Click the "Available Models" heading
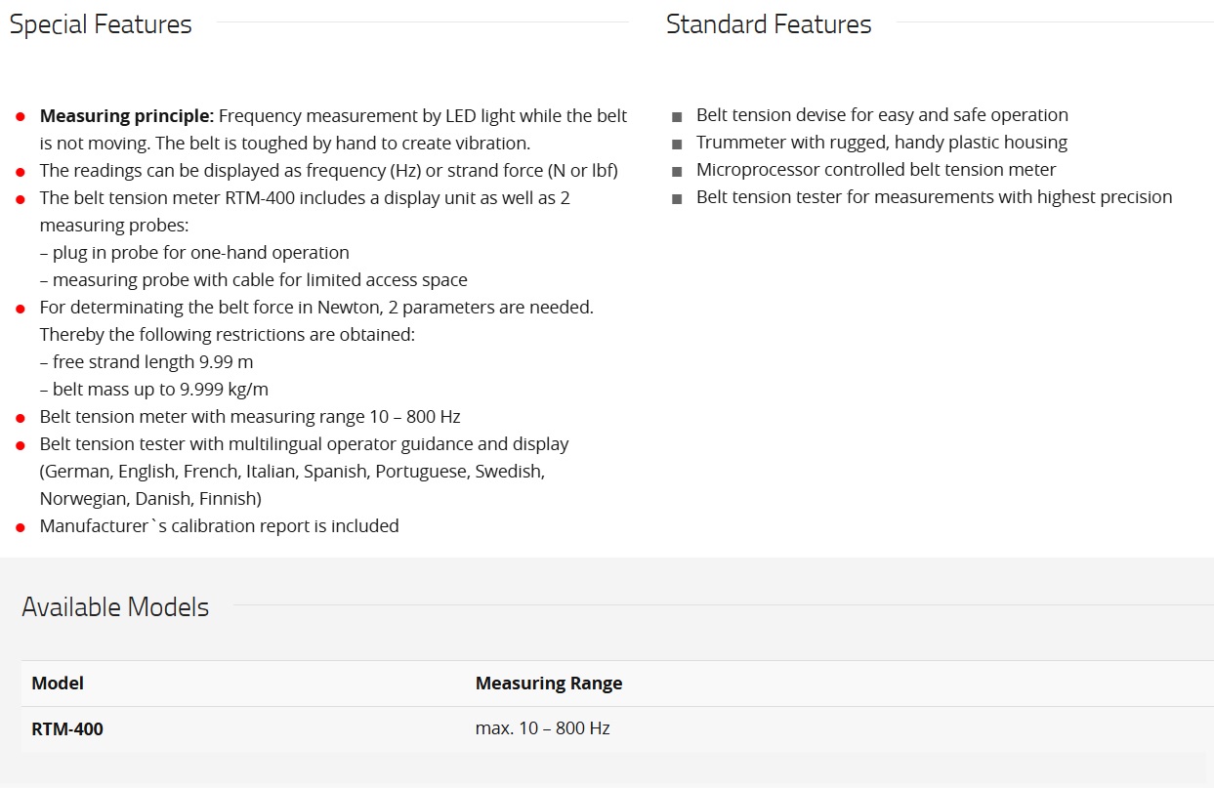1214x788 pixels. coord(115,607)
